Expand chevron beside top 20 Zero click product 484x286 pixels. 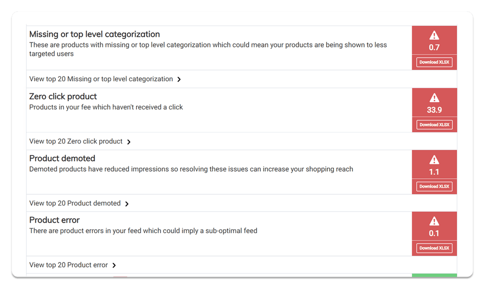pos(129,142)
